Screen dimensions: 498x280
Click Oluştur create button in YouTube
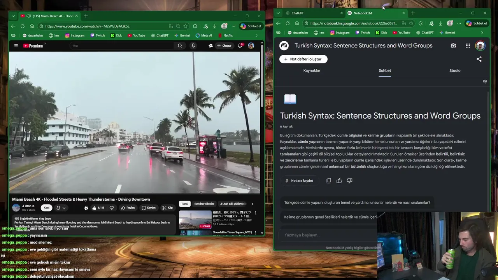click(x=224, y=45)
